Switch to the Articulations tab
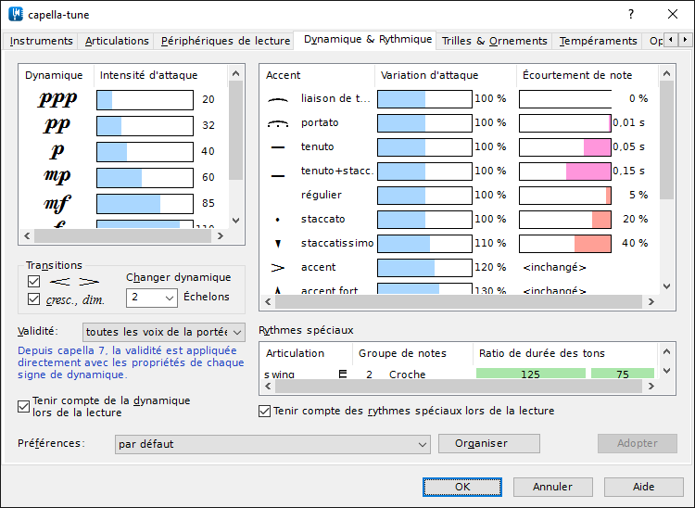 click(x=117, y=41)
